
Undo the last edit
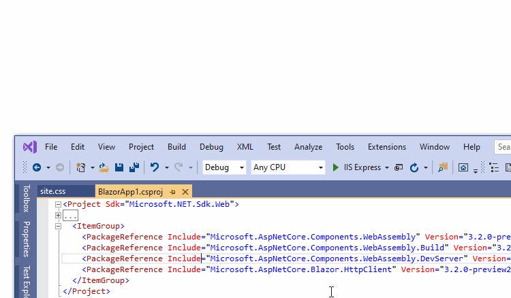coord(155,167)
